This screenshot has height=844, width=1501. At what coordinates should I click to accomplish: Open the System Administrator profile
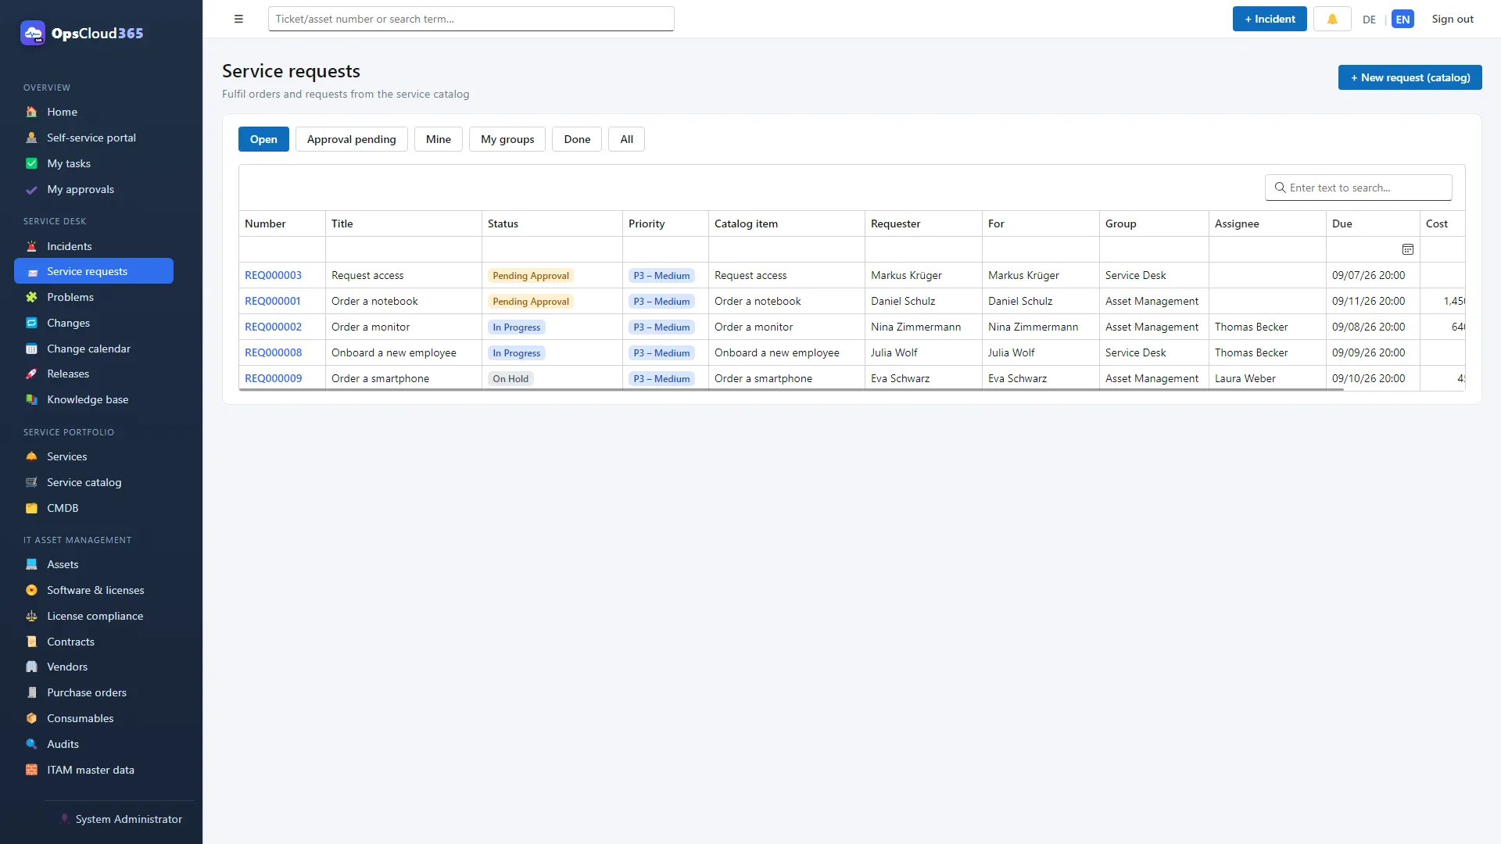click(120, 819)
